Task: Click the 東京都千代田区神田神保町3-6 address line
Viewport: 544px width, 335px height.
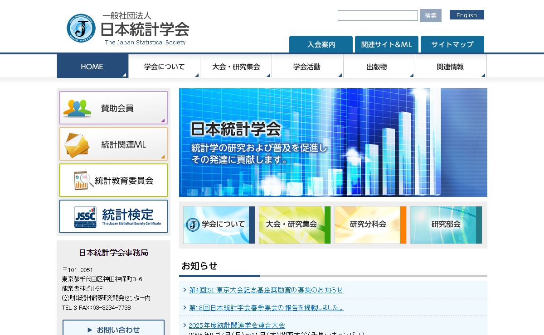Action: coord(102,279)
